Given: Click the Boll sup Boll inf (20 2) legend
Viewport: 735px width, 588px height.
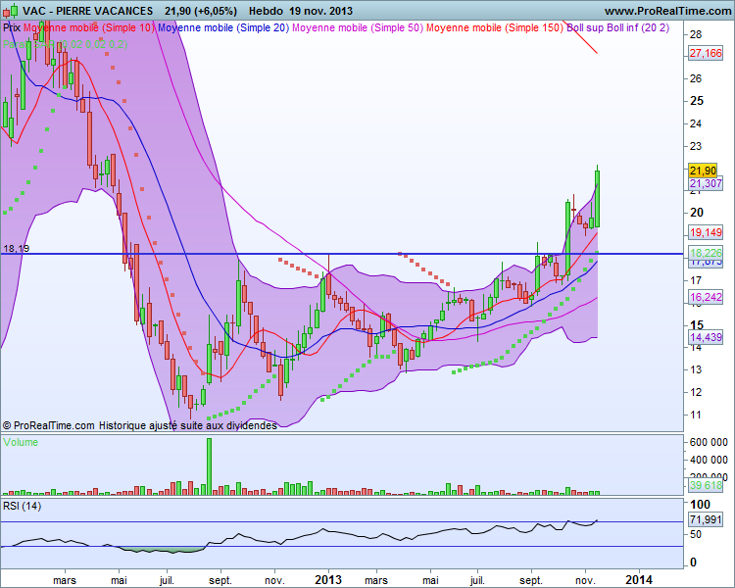Looking at the screenshot, I should coord(617,27).
